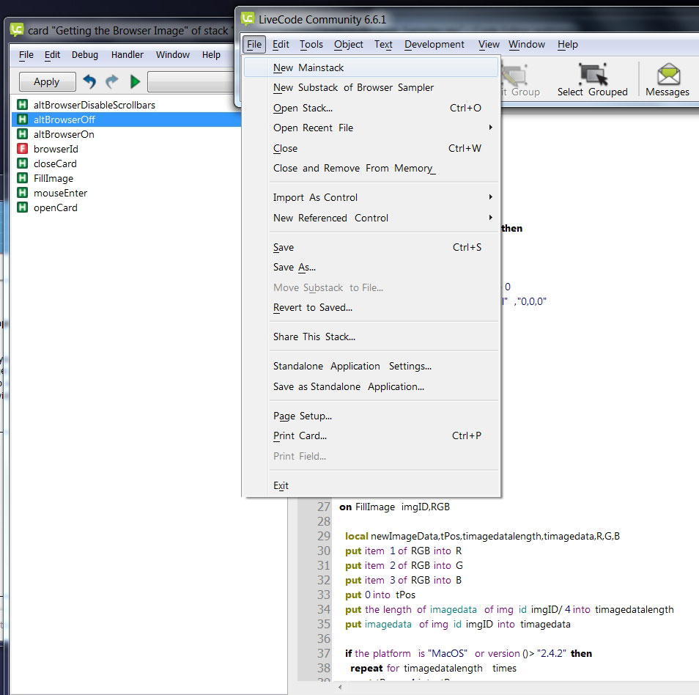Click the Exit menu item
The width and height of the screenshot is (699, 695).
coord(281,485)
